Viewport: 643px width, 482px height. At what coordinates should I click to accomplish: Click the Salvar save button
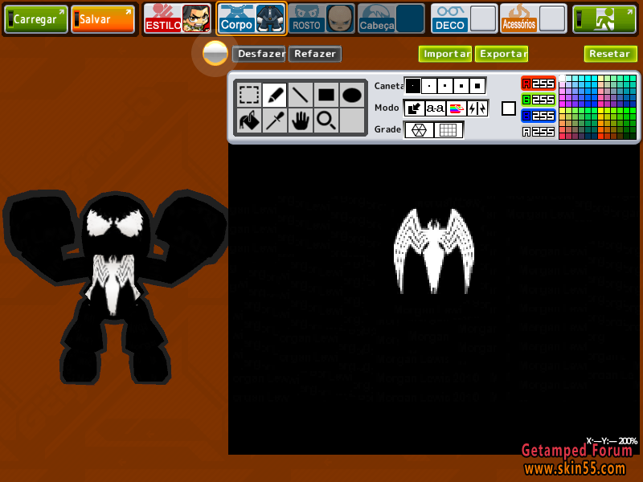pyautogui.click(x=103, y=18)
